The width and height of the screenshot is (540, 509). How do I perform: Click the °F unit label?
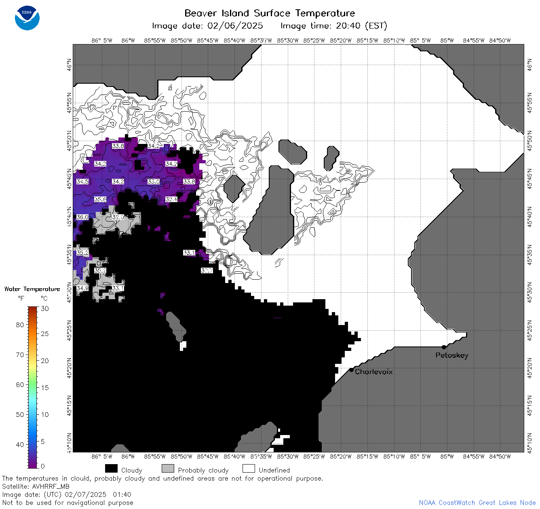click(21, 298)
